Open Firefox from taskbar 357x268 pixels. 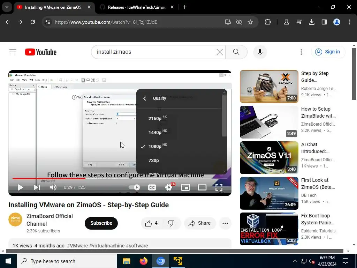point(143,261)
